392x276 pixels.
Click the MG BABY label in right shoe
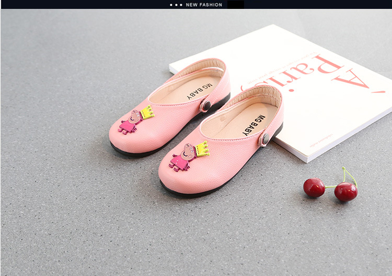254,125
